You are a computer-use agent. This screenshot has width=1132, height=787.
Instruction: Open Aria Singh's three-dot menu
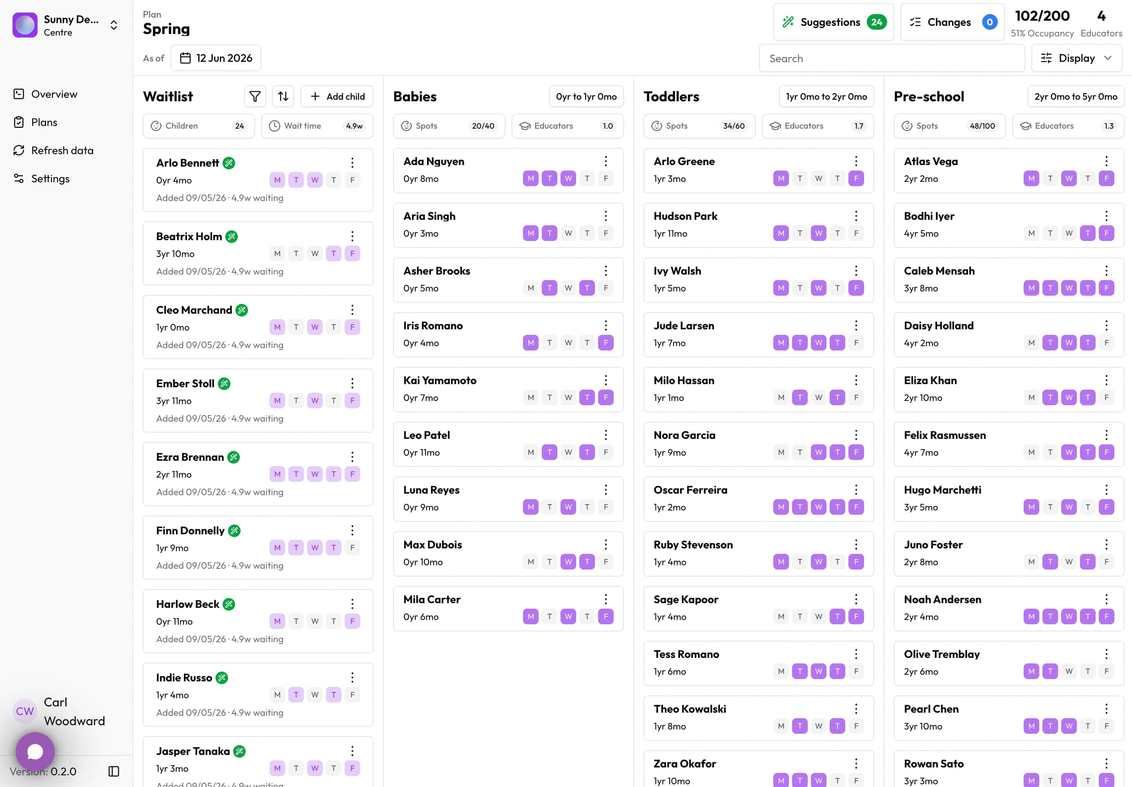pyautogui.click(x=606, y=216)
